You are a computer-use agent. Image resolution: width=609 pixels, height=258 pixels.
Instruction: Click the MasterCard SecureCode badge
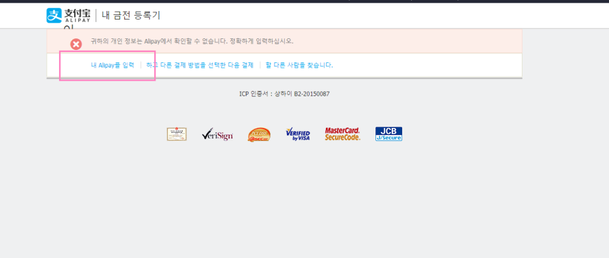pos(342,134)
